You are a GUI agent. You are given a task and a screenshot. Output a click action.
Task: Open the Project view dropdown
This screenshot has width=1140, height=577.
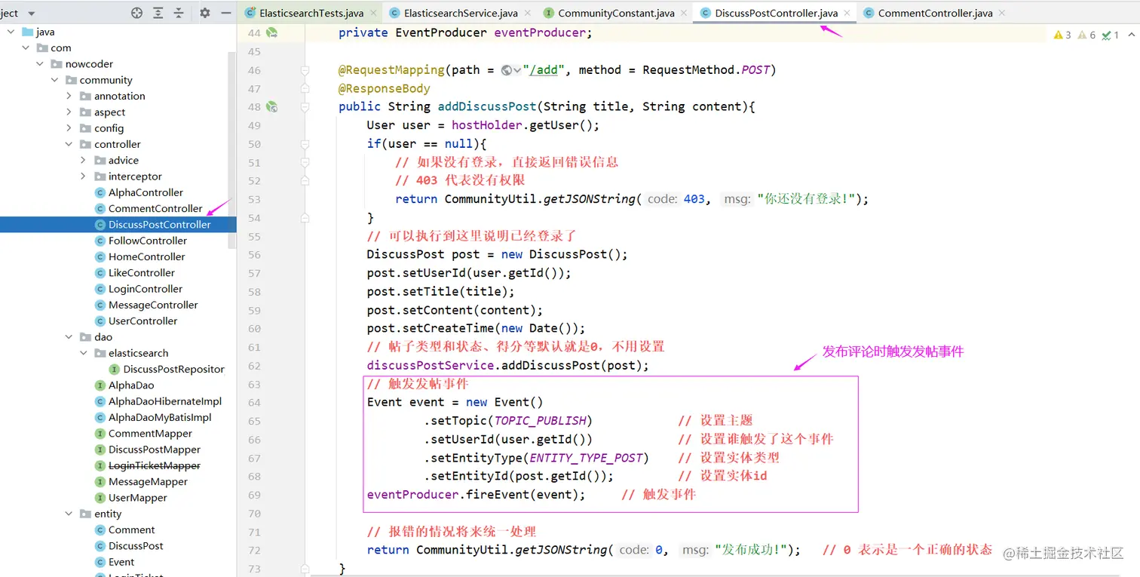coord(31,14)
